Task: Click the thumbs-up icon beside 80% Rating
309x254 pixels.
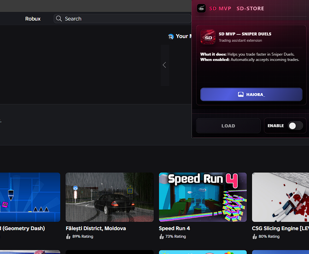Action: point(255,236)
